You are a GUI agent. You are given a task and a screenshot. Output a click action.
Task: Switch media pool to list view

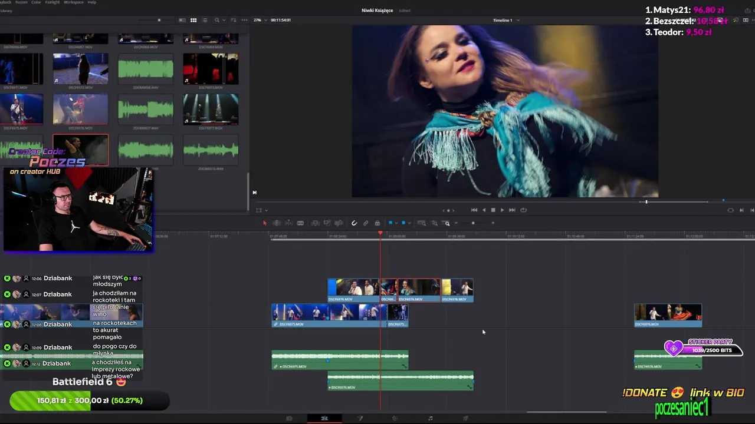point(205,20)
